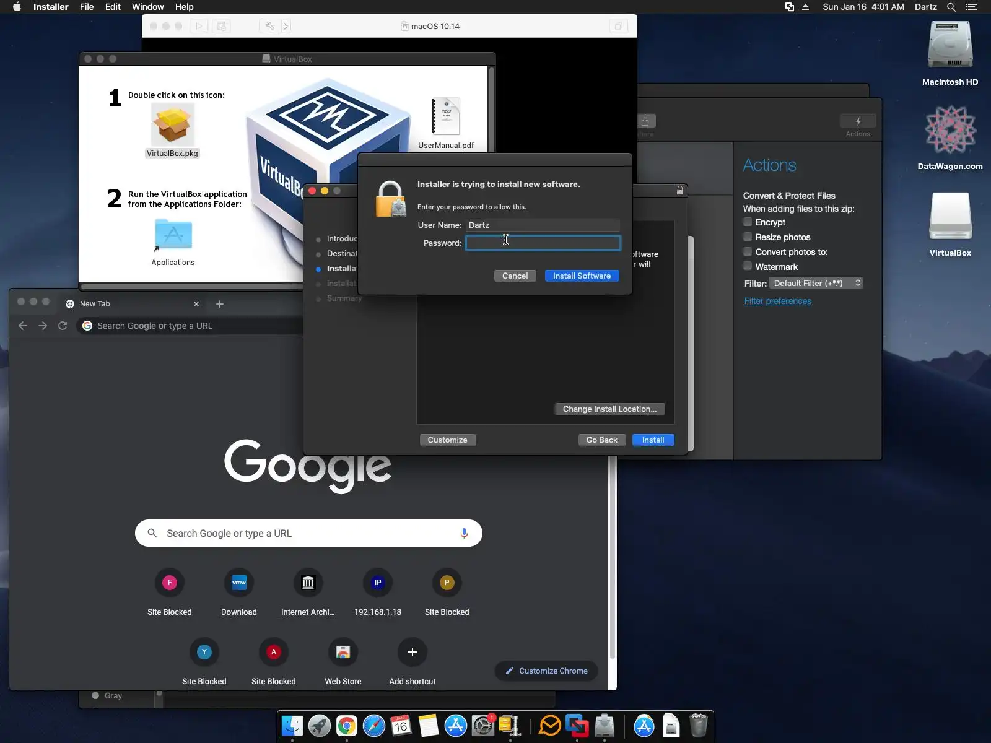Open Safari from the Dock
This screenshot has width=991, height=743.
coord(374,726)
